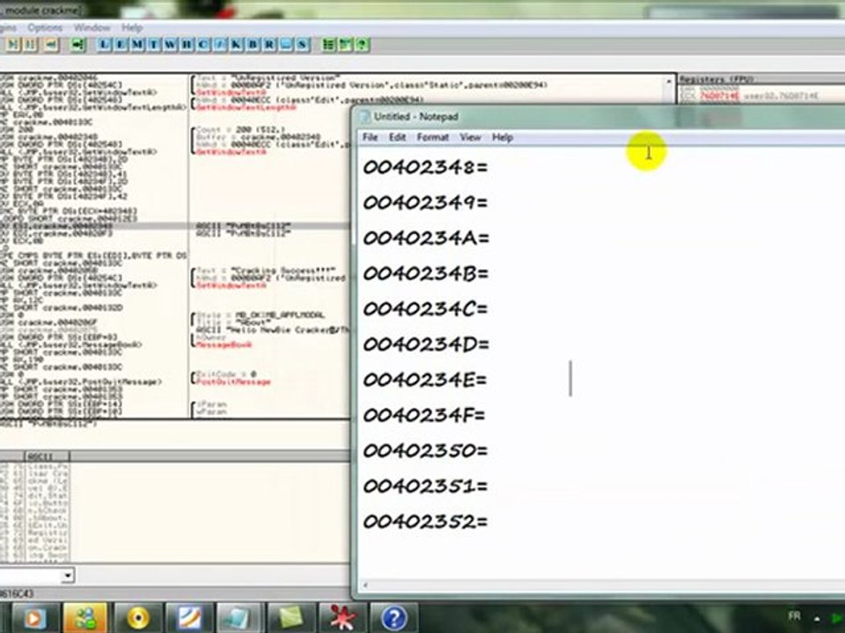845x633 pixels.
Task: Open the Log window with the L button
Action: [105, 45]
